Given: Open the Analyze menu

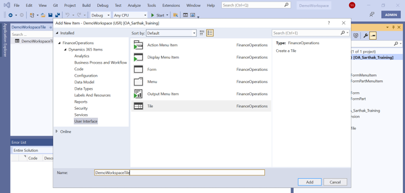Looking at the screenshot, I should point(134,5).
